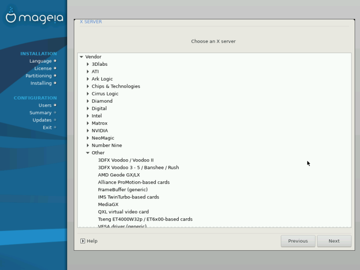Select the Vendor root label
The image size is (360, 270).
tap(94, 57)
